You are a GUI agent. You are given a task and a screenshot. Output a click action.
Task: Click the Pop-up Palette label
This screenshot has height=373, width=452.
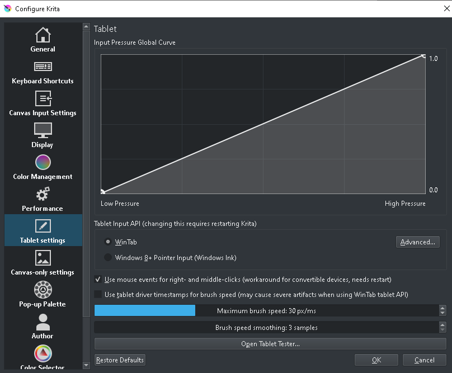(x=43, y=304)
